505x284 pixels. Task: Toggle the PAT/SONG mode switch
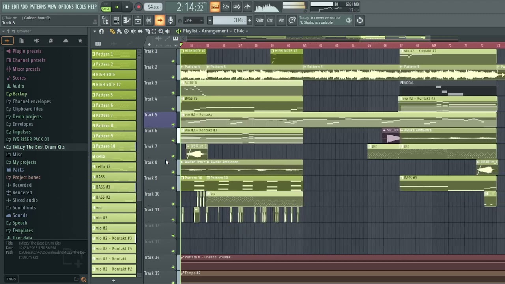[x=106, y=7]
